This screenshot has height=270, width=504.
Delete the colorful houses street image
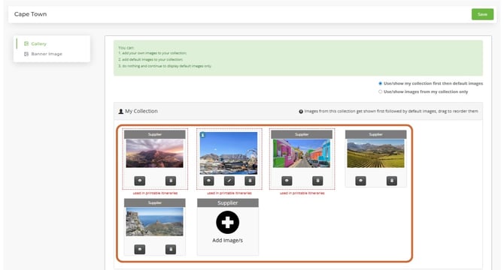point(317,181)
